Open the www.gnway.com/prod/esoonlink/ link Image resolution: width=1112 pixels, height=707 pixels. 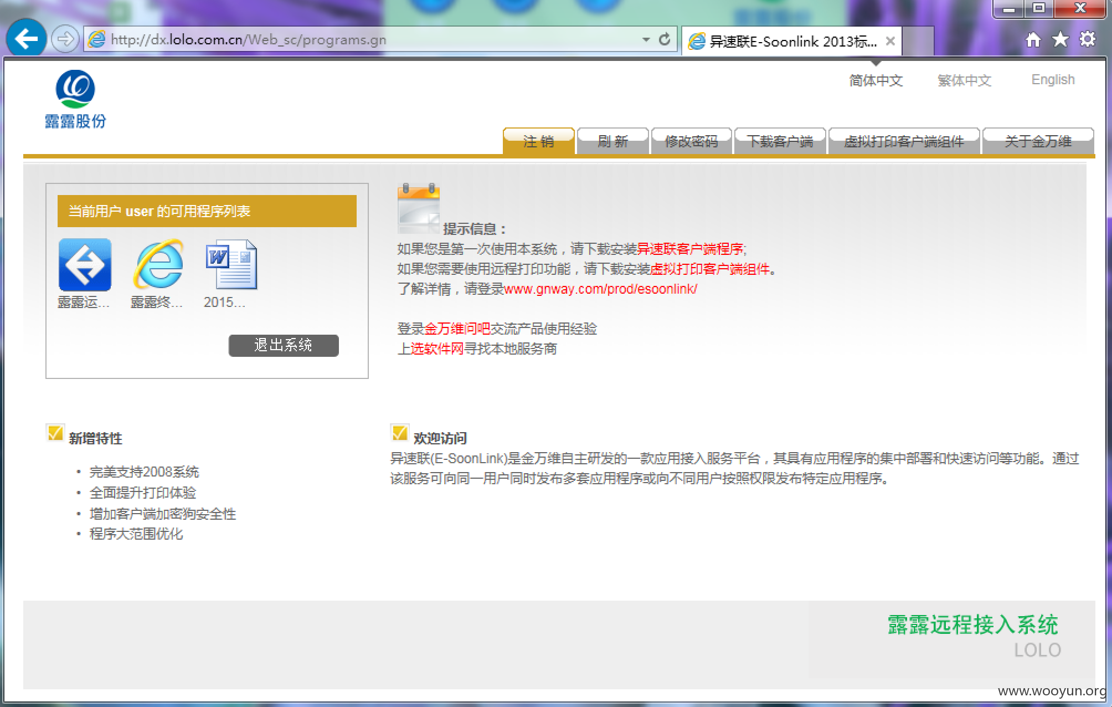point(600,289)
